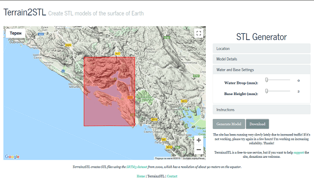This screenshot has height=178, width=314.
Task: Expand the Model Details section
Action: pyautogui.click(x=261, y=59)
